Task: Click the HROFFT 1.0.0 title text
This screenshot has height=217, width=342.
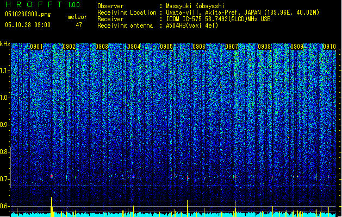Action: (43, 4)
